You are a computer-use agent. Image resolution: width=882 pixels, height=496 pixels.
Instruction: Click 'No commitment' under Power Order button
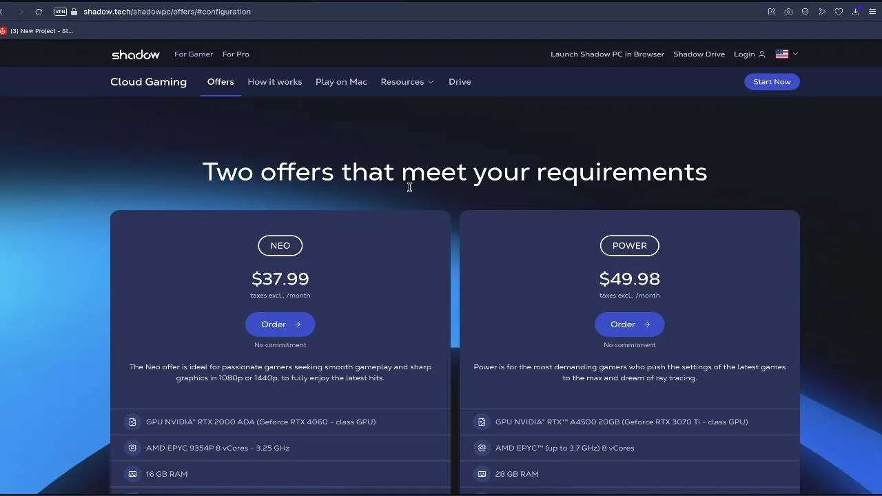pyautogui.click(x=629, y=345)
